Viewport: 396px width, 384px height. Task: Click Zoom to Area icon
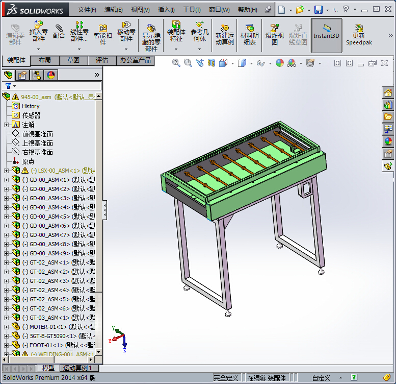coord(188,63)
